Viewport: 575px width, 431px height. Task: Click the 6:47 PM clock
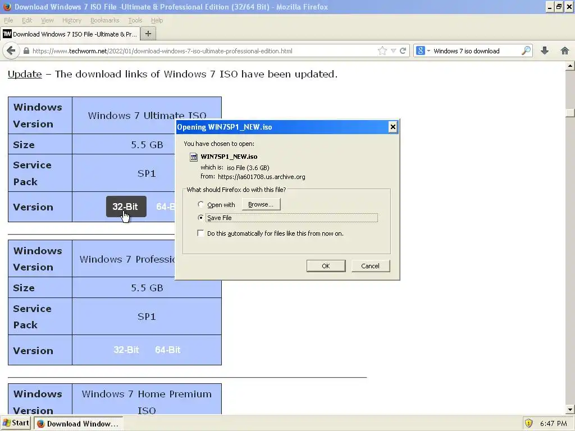[554, 423]
